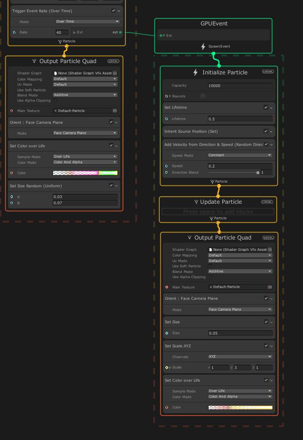Viewport: 303px width, 440px height.
Task: Collapse the Set Size block with its chevron
Action: click(x=272, y=322)
